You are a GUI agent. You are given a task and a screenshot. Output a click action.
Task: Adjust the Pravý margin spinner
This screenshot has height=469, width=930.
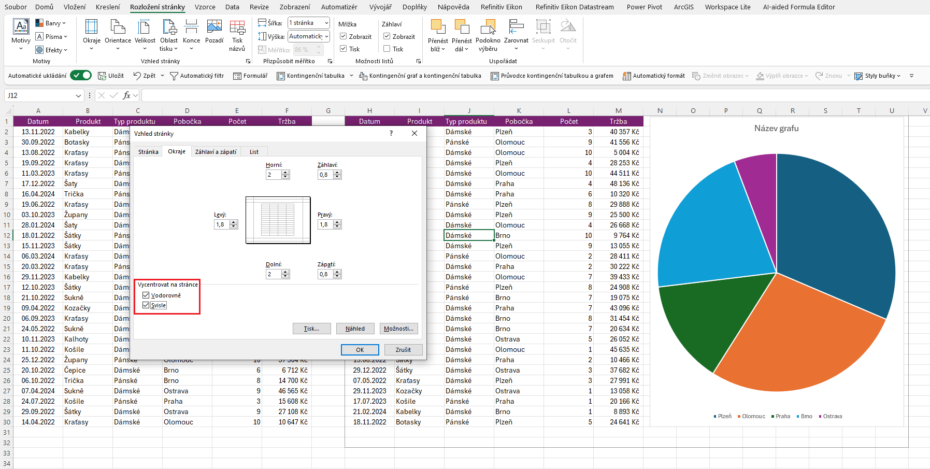tap(337, 224)
